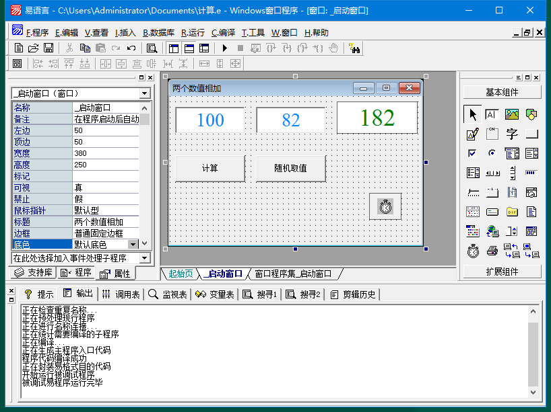
Task: Select the picture box component icon
Action: coord(512,114)
